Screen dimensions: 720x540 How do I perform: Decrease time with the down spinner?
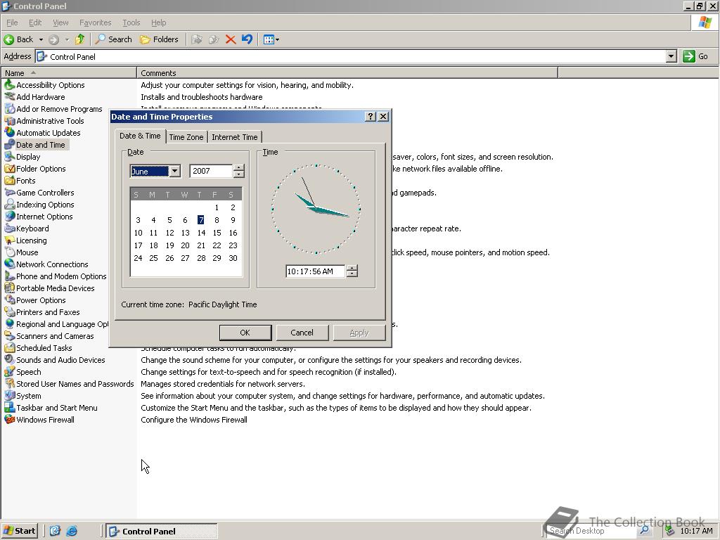[352, 275]
